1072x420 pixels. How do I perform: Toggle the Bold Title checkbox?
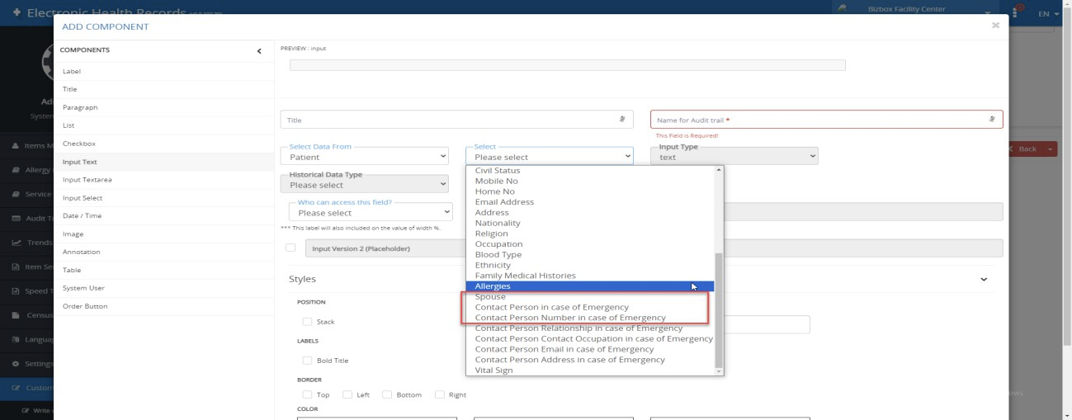click(x=307, y=361)
